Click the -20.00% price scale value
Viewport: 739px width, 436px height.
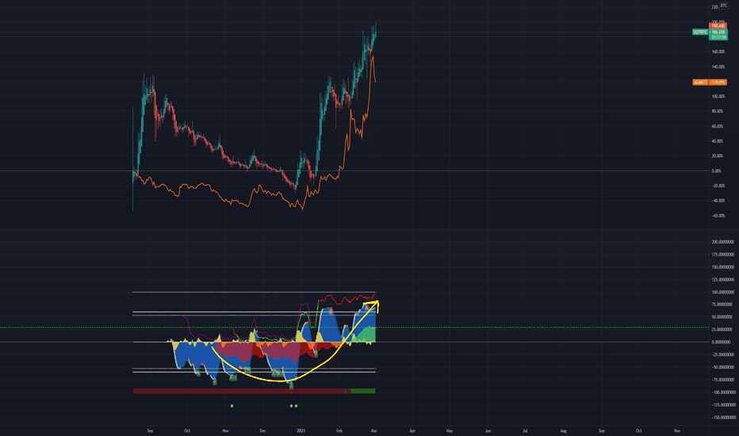coord(718,185)
